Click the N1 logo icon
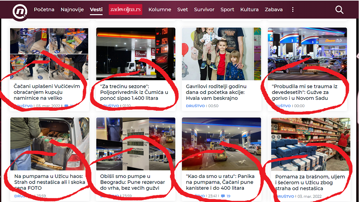 coord(20,12)
